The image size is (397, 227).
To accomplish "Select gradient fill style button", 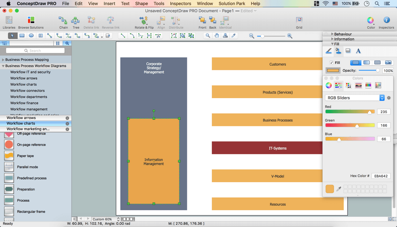I will (x=366, y=63).
